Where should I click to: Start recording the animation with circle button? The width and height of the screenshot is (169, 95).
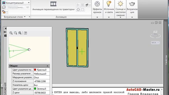click(x=78, y=9)
